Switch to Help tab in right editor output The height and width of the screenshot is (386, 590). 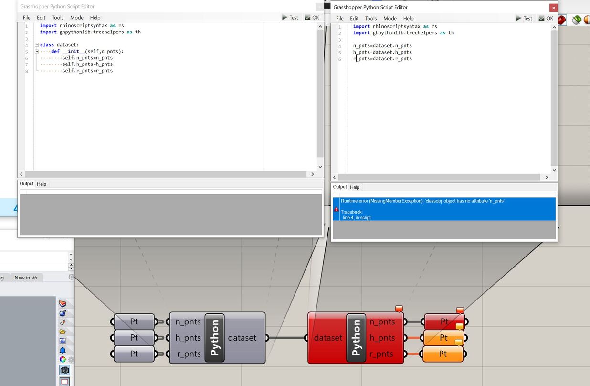click(355, 187)
